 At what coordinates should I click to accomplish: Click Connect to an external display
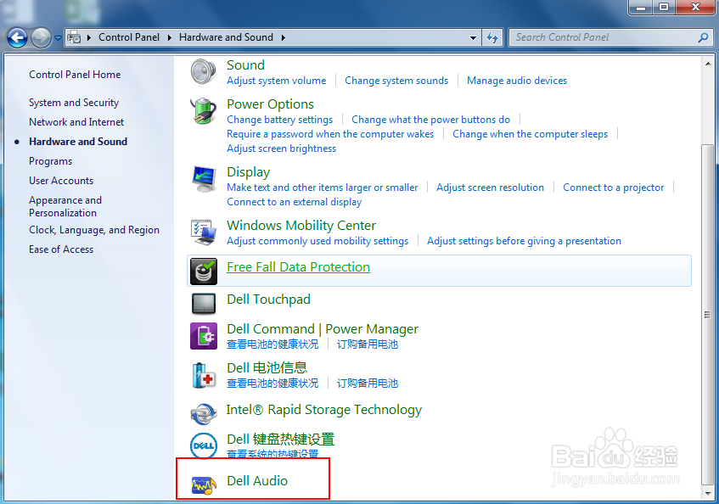[295, 202]
